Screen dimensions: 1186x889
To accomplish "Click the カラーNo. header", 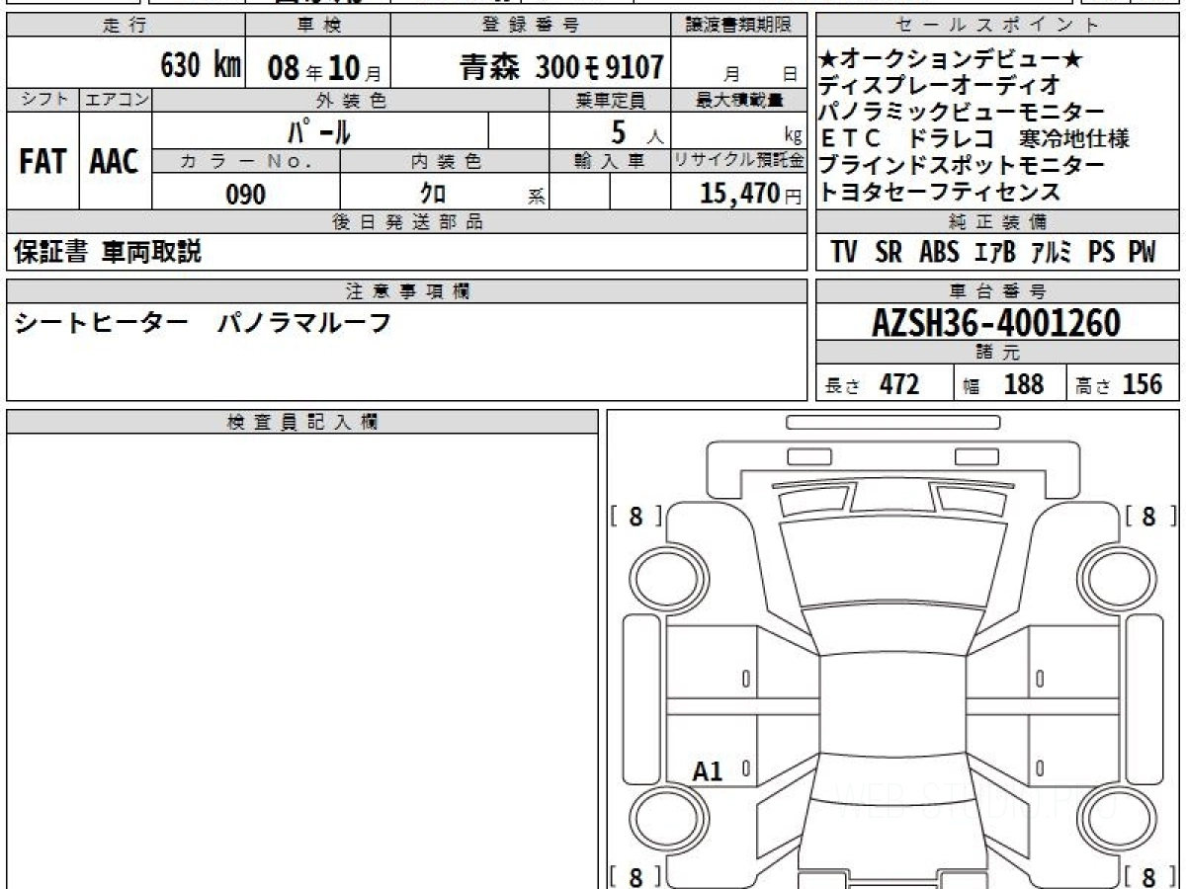I will [246, 162].
